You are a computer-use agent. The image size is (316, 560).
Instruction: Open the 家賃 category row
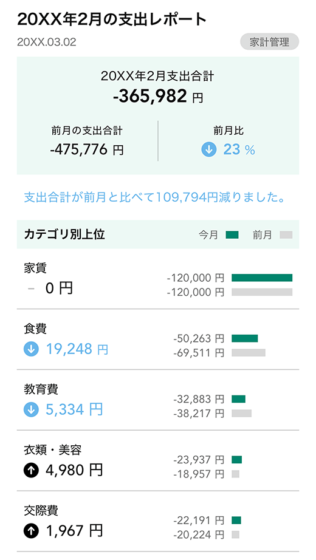click(158, 279)
